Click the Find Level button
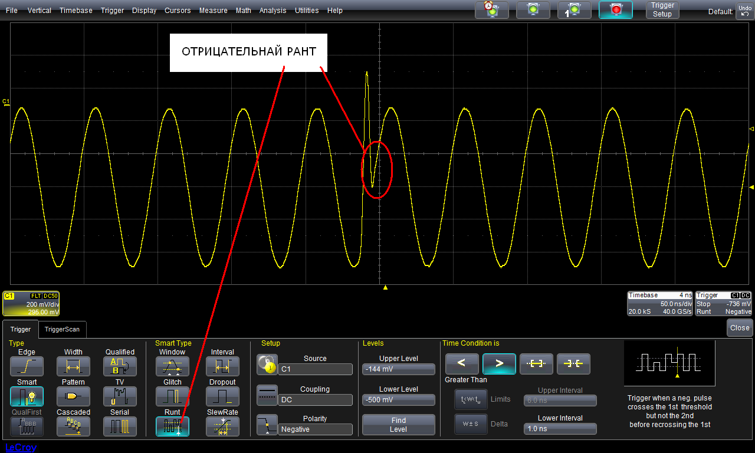This screenshot has height=453, width=755. [398, 425]
